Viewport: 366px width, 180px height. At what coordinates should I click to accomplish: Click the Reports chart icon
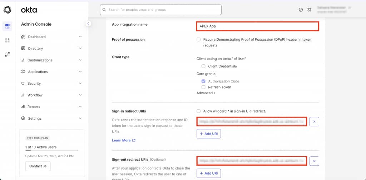tap(23, 106)
